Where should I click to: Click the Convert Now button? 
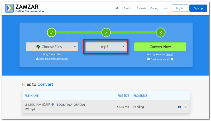tap(160, 47)
